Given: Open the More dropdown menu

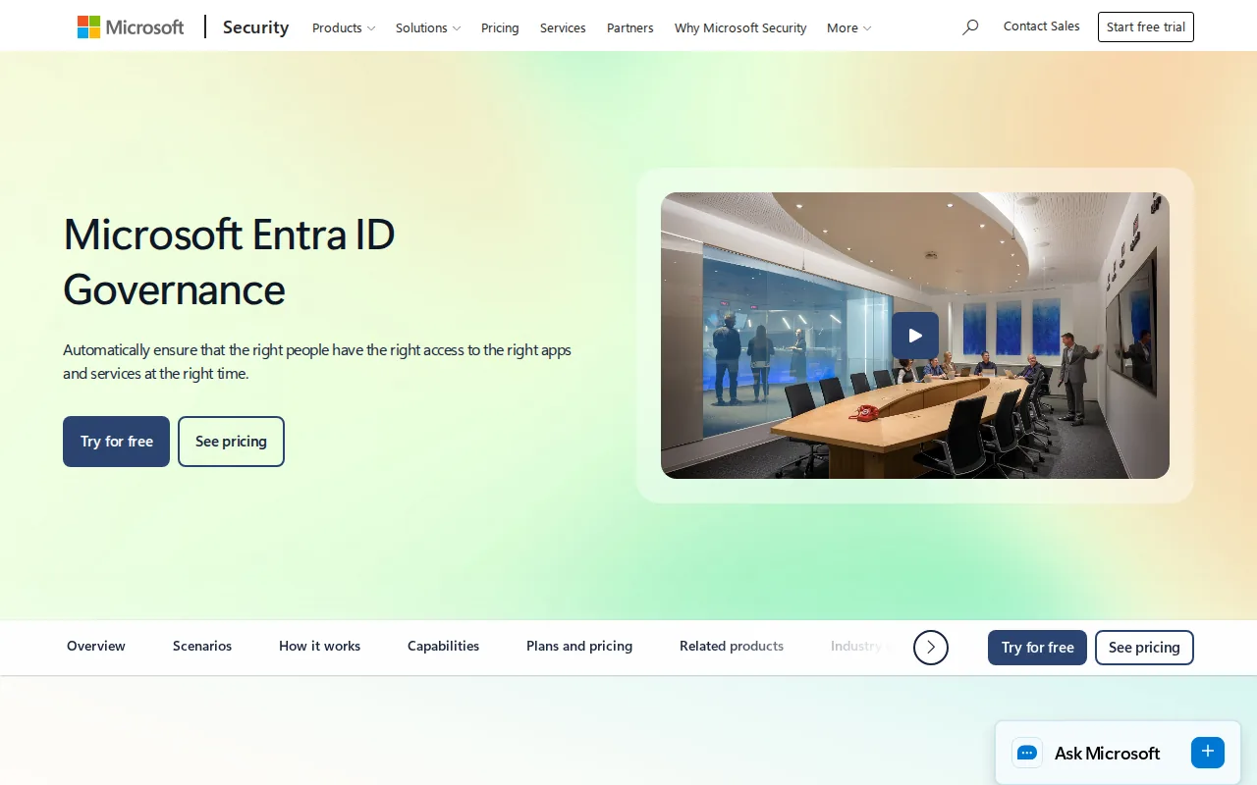Looking at the screenshot, I should pos(848,27).
